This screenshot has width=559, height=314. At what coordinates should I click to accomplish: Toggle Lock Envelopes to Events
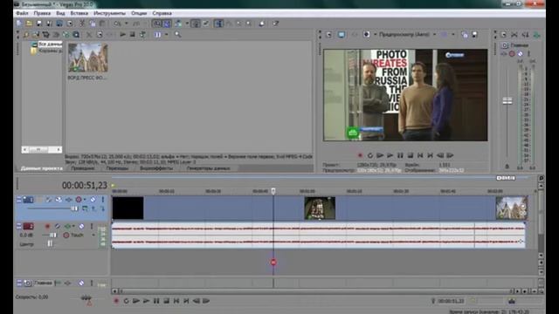pyautogui.click(x=196, y=24)
